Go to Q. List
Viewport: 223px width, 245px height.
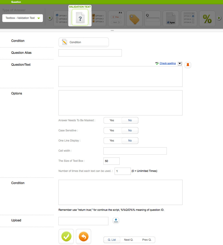[112, 240]
